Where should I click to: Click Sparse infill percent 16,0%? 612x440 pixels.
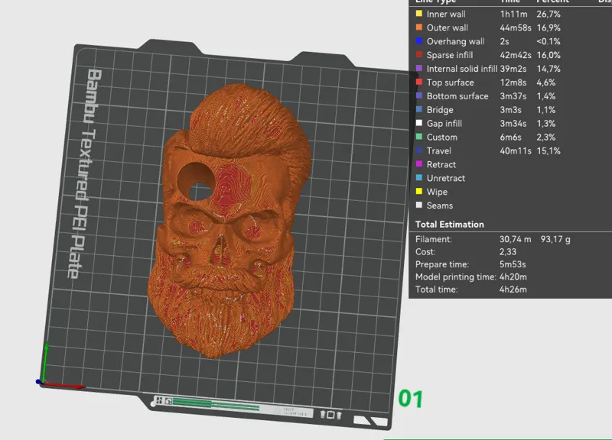[549, 55]
